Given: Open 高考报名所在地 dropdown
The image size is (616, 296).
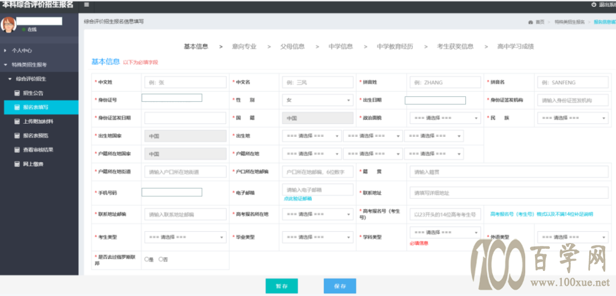Looking at the screenshot, I should [318, 215].
